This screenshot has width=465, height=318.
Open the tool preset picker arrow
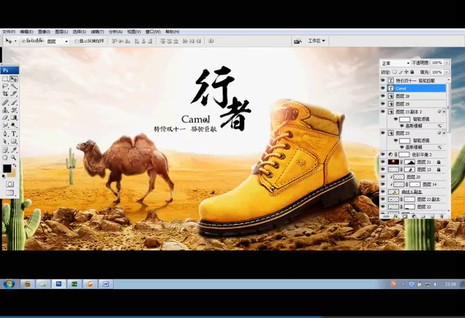[15, 41]
